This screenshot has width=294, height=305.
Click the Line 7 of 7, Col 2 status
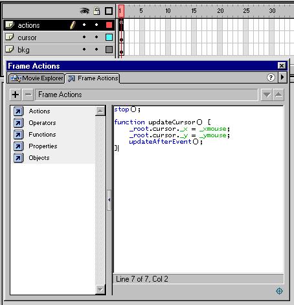pyautogui.click(x=142, y=279)
